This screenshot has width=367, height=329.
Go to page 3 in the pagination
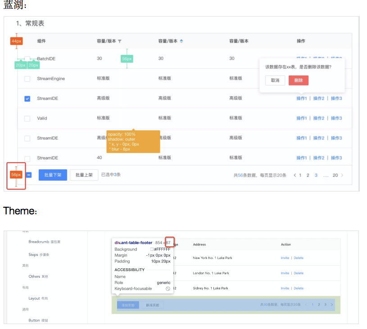(316, 176)
